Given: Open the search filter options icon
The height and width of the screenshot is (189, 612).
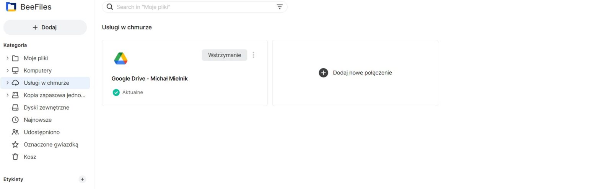Looking at the screenshot, I should pos(280,7).
